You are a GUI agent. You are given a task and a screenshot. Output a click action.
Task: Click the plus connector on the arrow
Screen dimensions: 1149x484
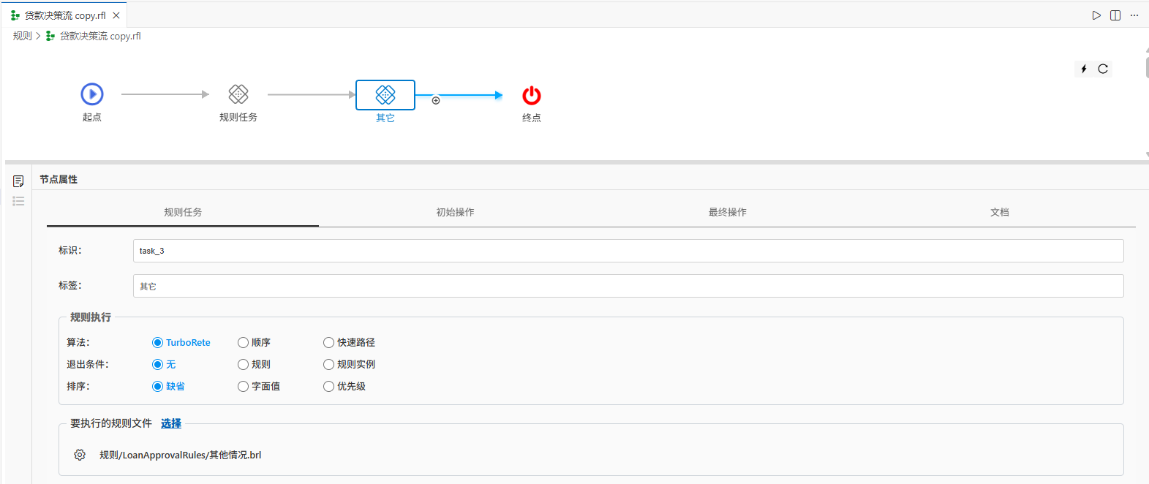[436, 101]
